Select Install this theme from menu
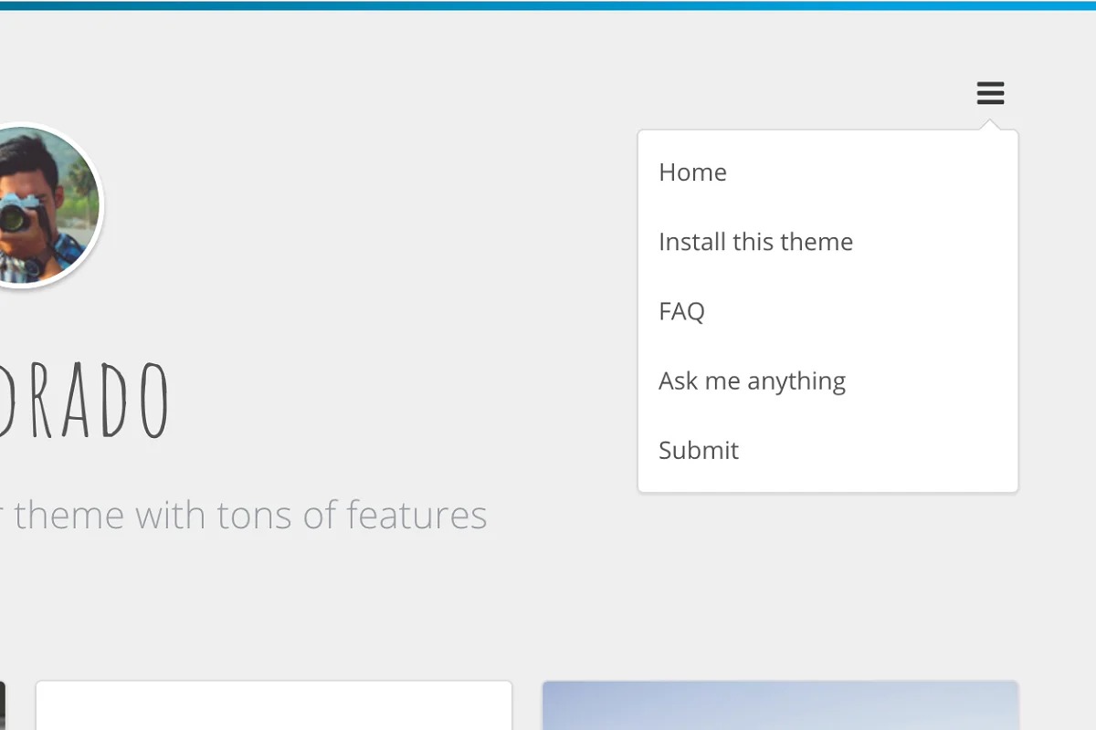Screen dimensions: 1096x730 (x=755, y=242)
